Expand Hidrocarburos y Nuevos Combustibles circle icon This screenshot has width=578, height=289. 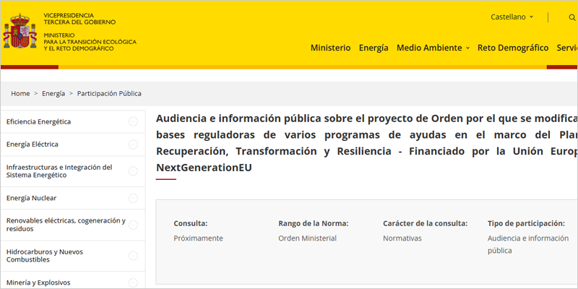tap(133, 255)
